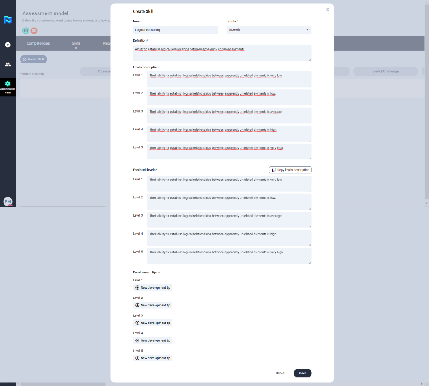Open the Competencies tab
This screenshot has height=386, width=429.
(x=38, y=43)
